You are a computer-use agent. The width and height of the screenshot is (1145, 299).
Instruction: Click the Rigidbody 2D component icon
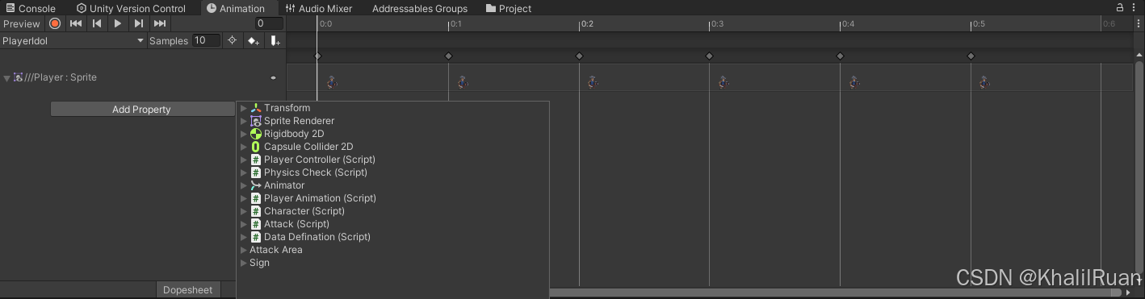256,134
